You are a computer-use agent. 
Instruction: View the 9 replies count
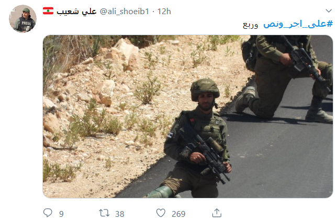(61, 214)
